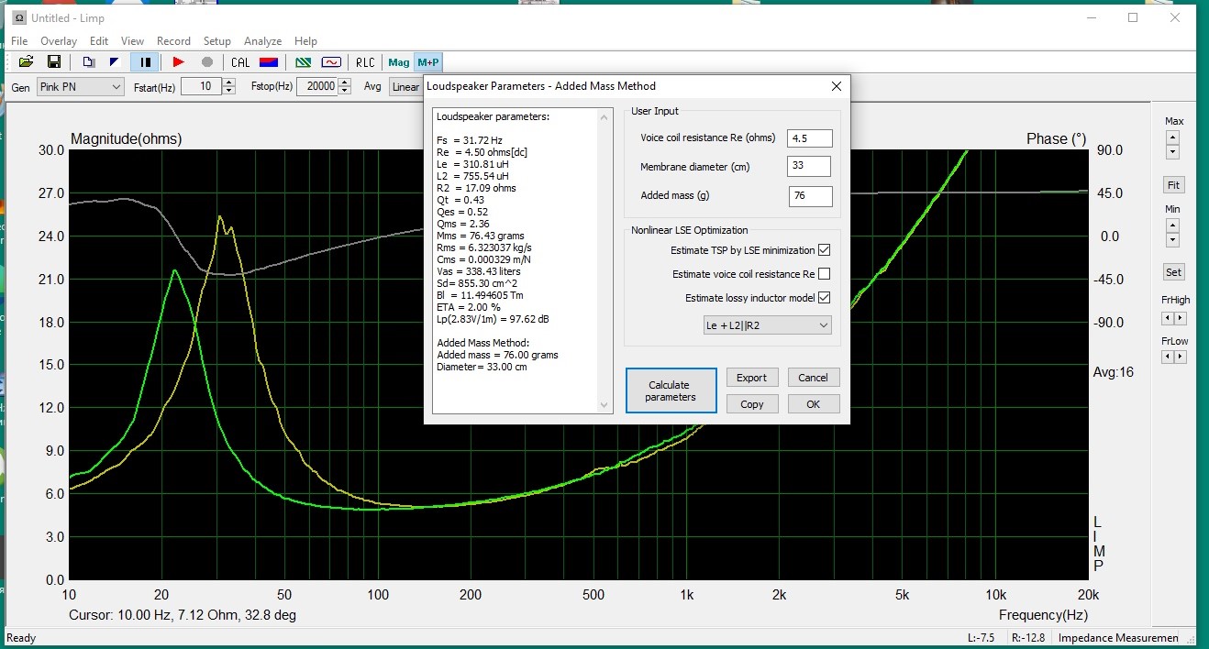The height and width of the screenshot is (649, 1209).
Task: Click the CAL calibration toolbar button
Action: [x=240, y=62]
